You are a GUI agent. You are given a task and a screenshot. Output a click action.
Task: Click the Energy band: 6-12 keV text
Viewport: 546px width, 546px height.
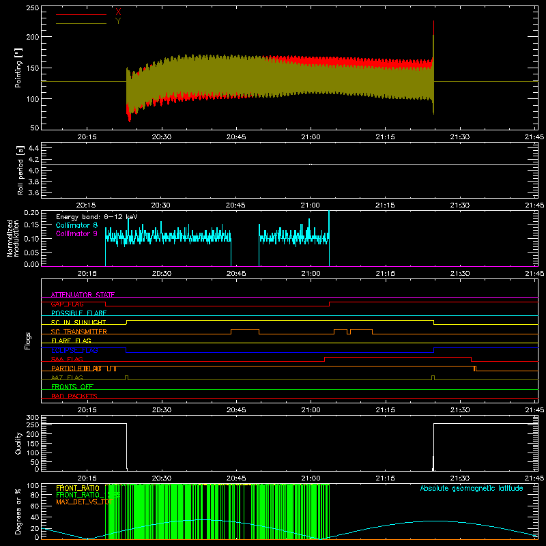click(x=96, y=217)
